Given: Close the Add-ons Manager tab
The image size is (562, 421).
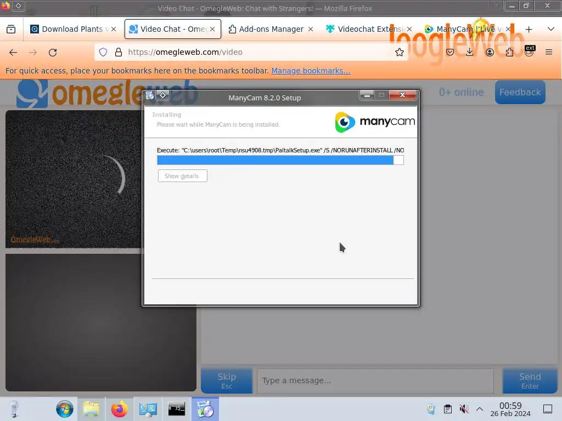Looking at the screenshot, I should point(311,29).
